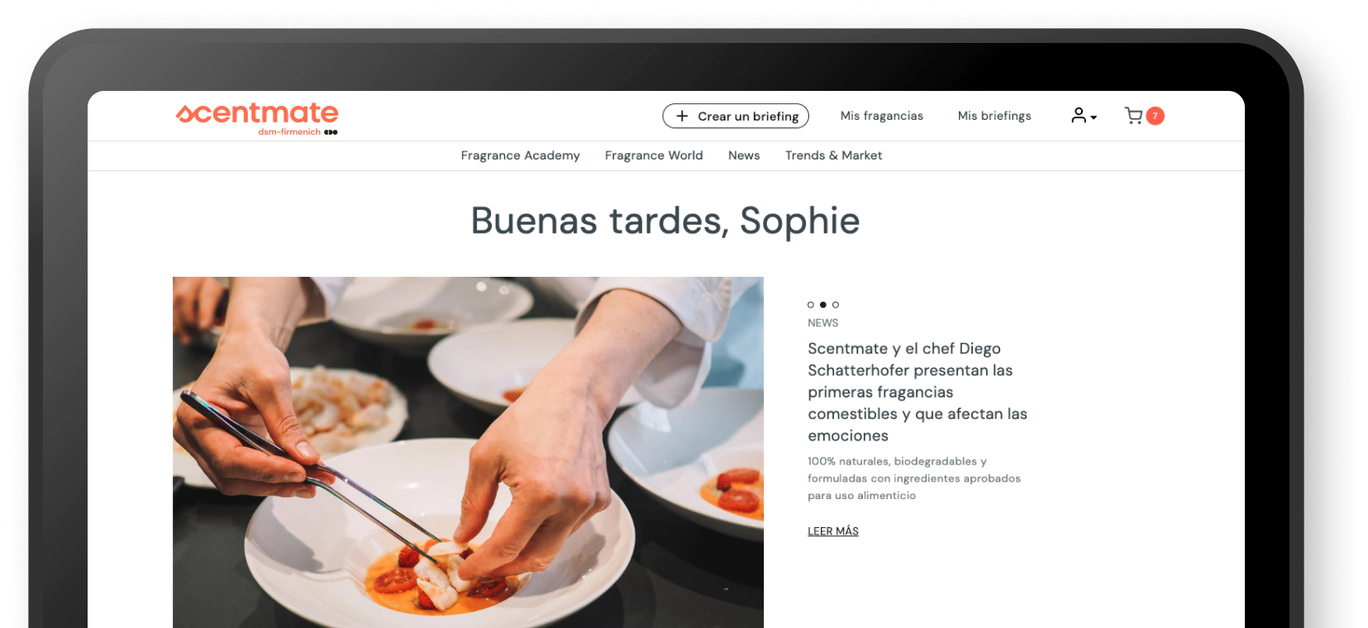Open the shopping cart icon
Viewport: 1368px width, 628px height.
pyautogui.click(x=1133, y=116)
